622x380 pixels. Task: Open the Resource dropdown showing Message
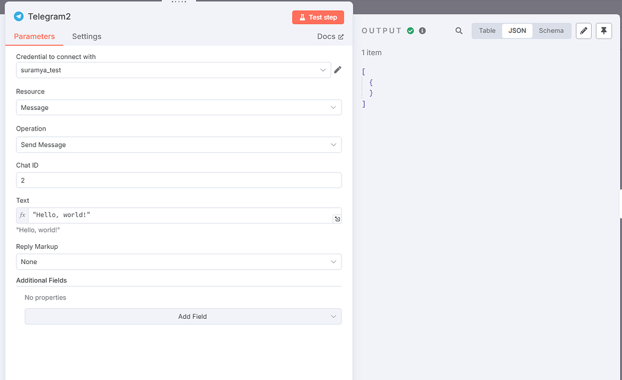(x=179, y=107)
